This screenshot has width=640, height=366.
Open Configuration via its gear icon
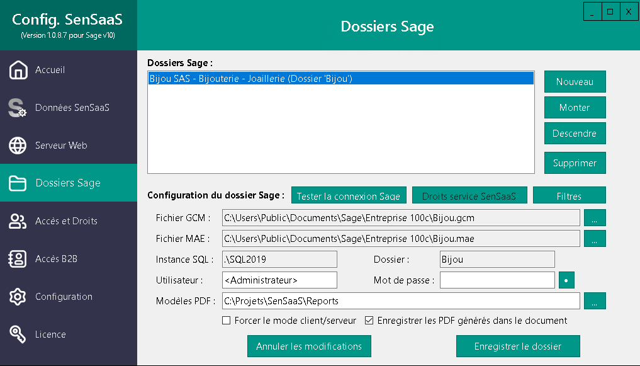click(19, 296)
